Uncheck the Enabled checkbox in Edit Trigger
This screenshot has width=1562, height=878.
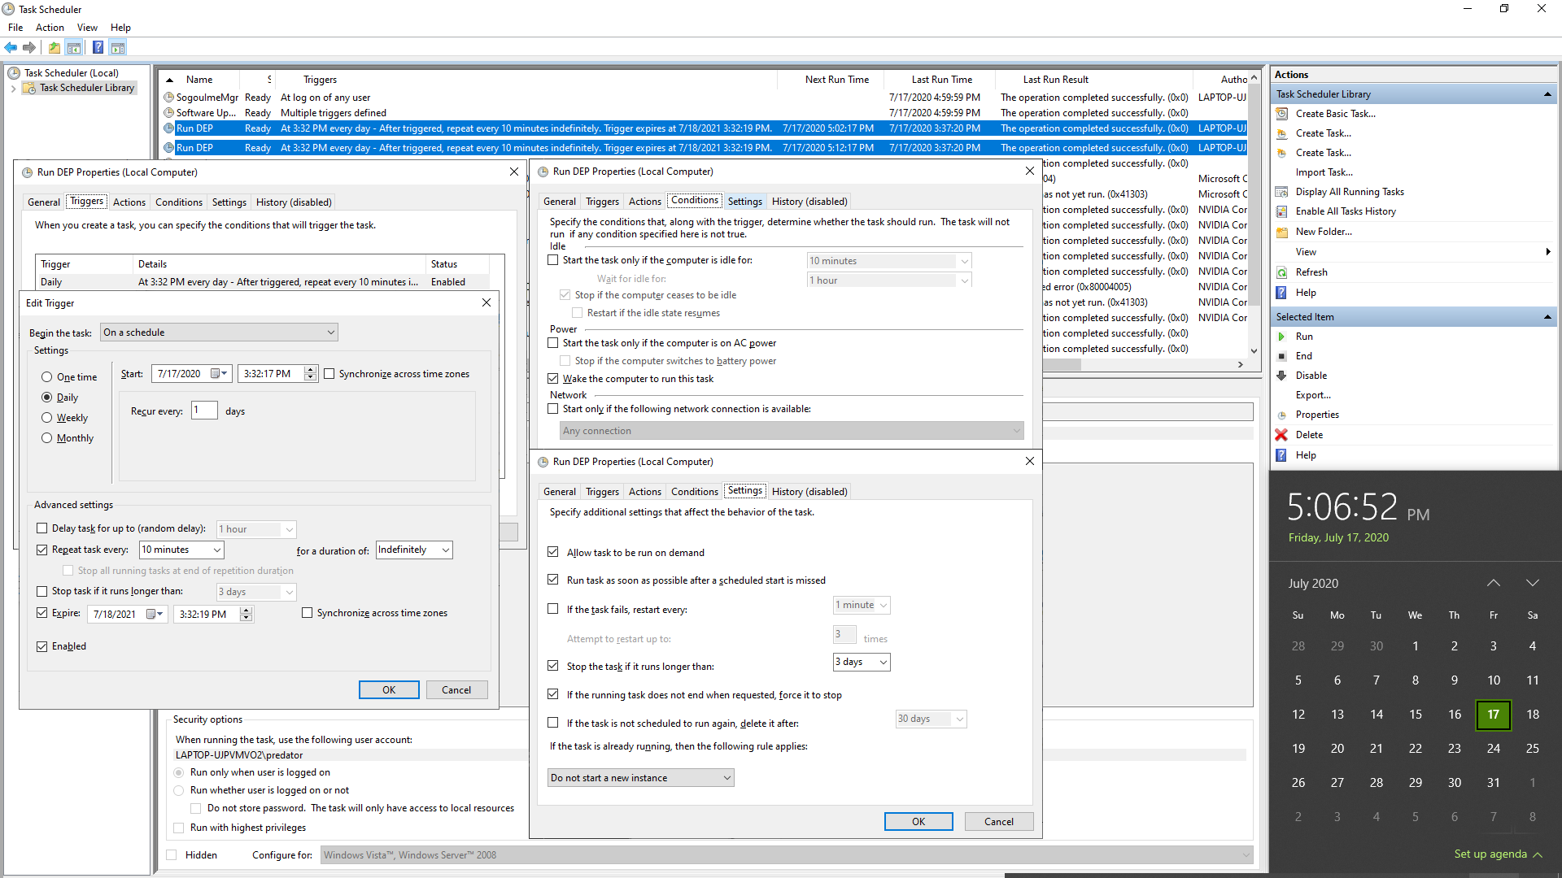pos(42,646)
